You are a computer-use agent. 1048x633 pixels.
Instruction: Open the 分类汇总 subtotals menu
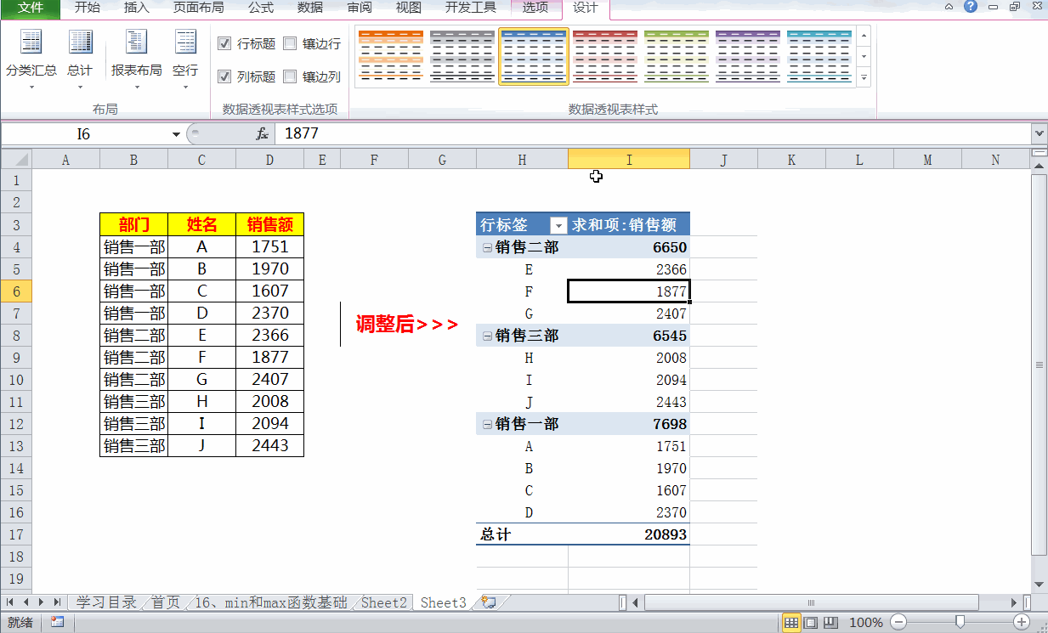31,58
